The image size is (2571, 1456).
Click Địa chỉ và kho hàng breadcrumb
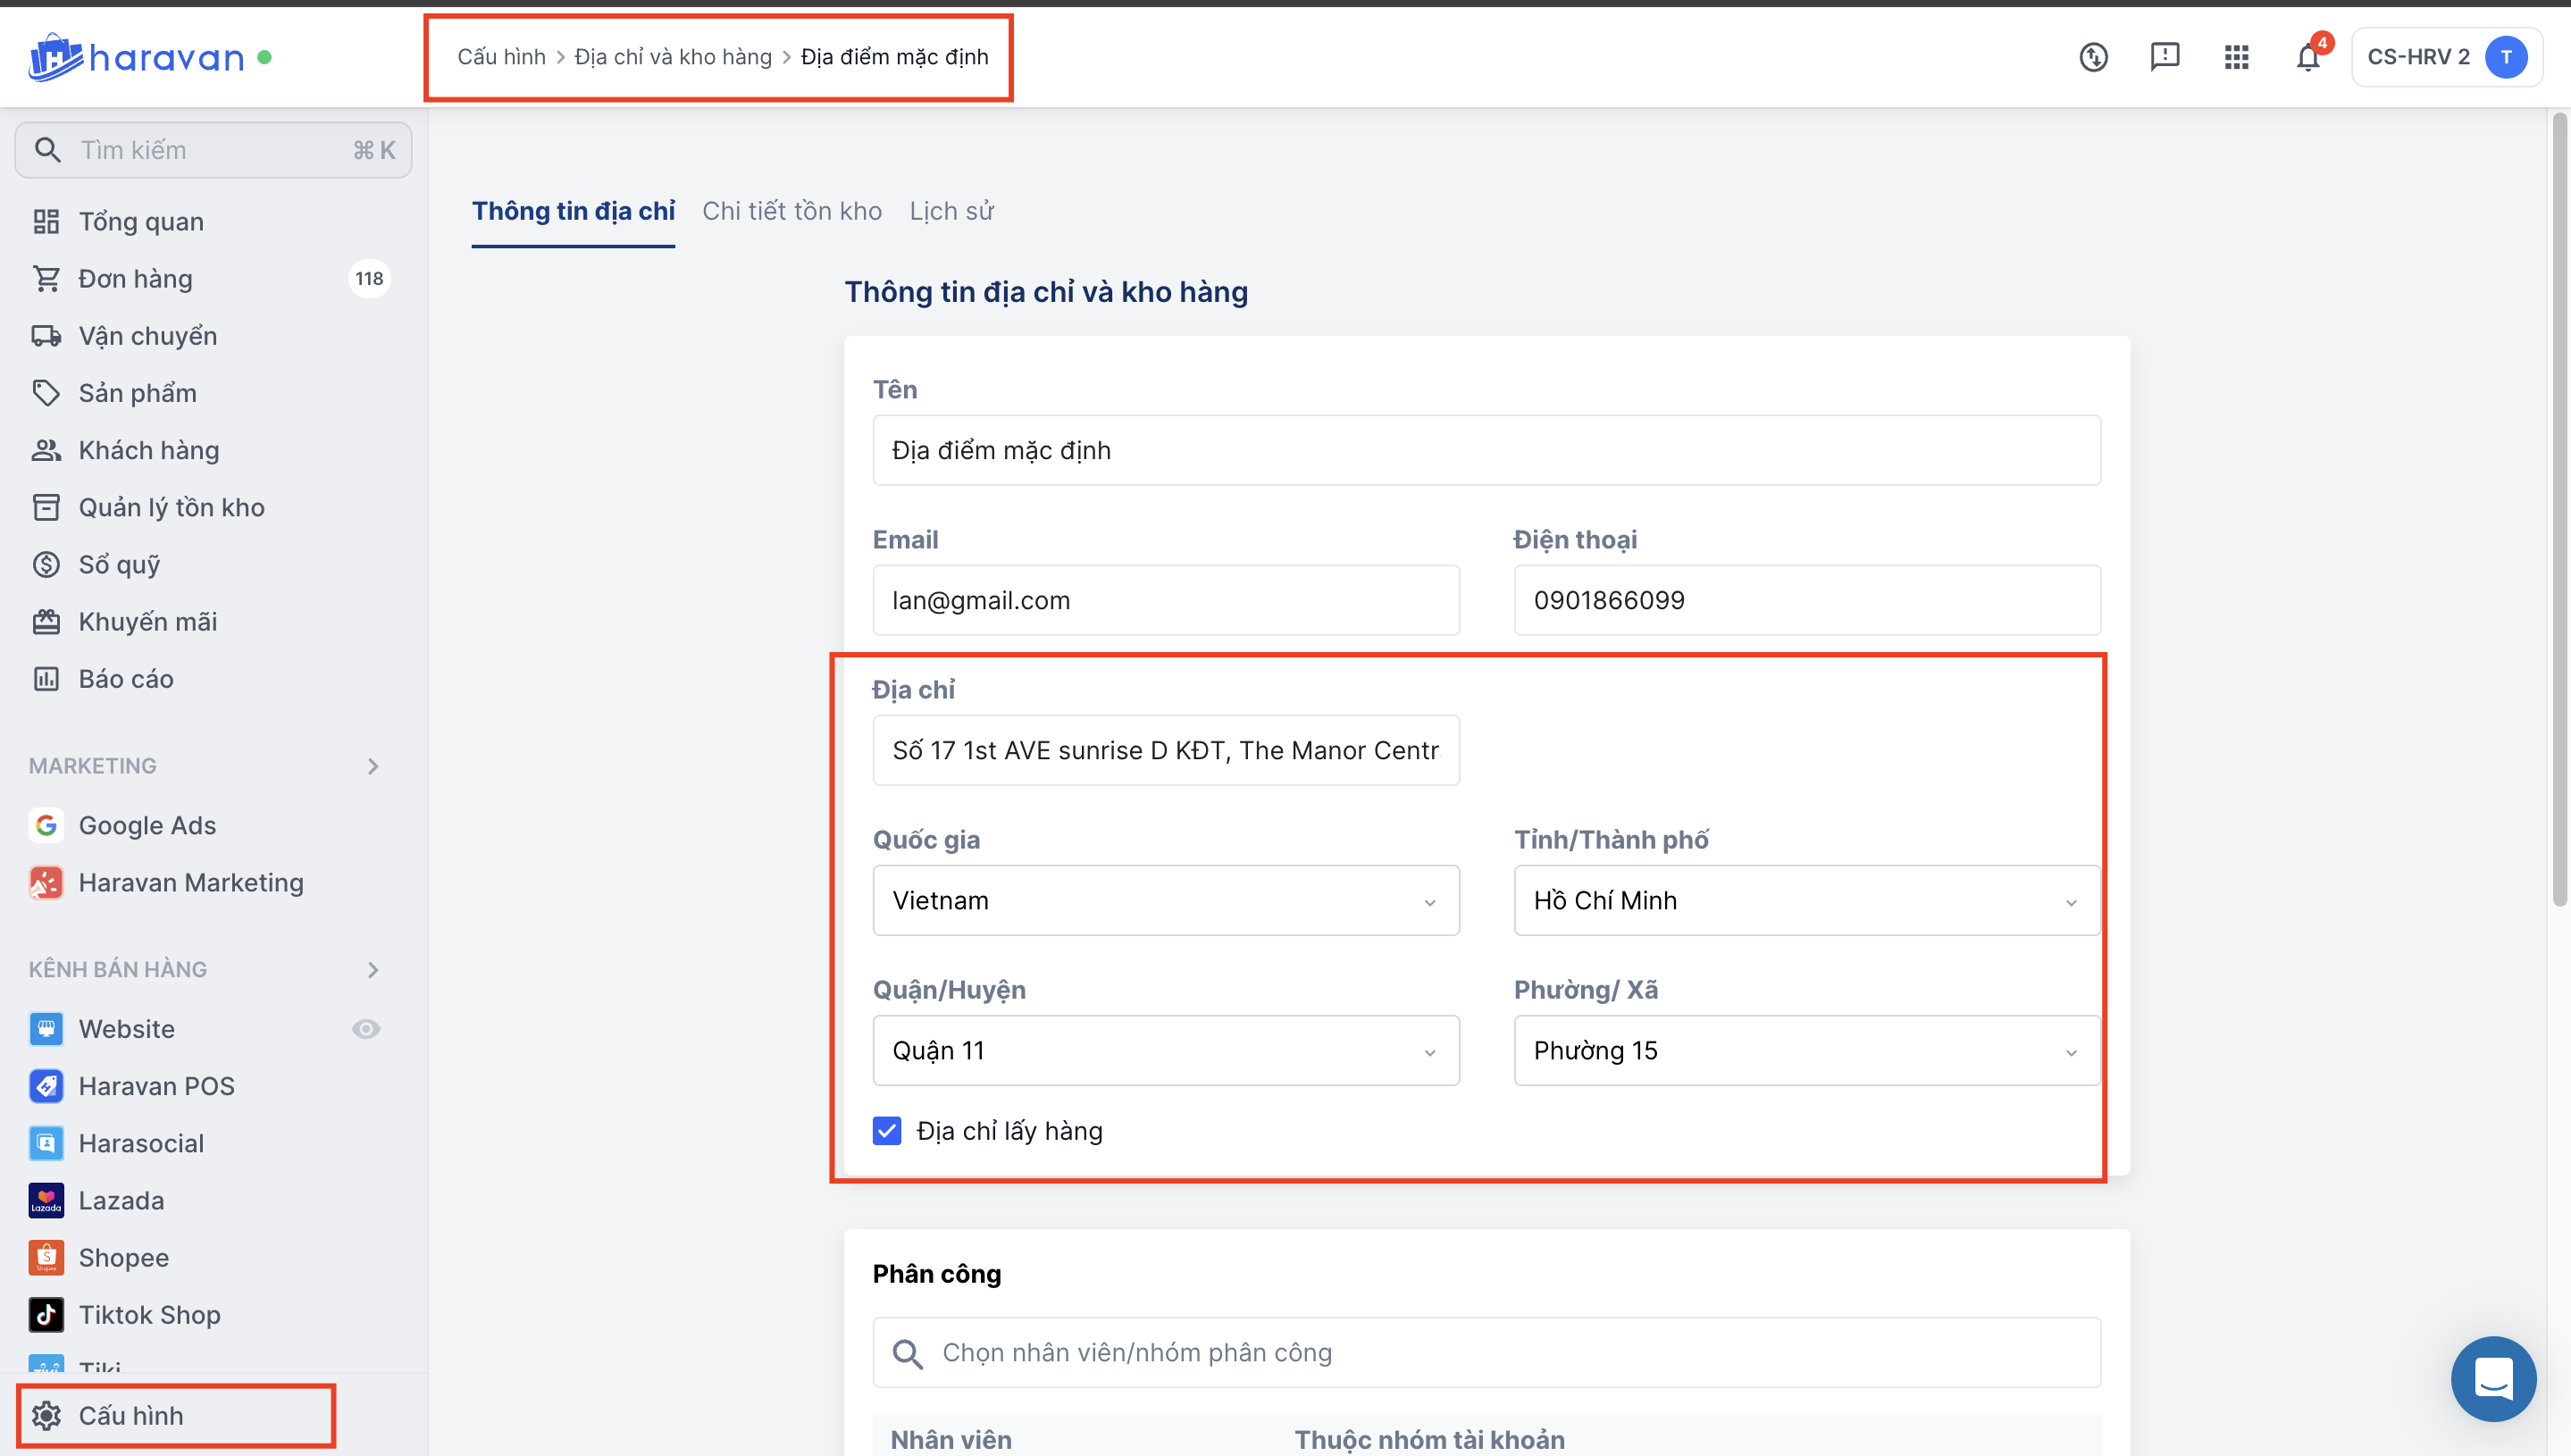[x=672, y=57]
